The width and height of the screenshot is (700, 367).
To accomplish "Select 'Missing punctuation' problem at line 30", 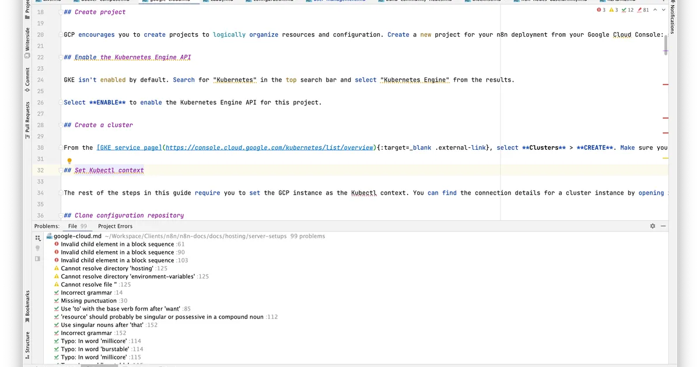I will pyautogui.click(x=90, y=301).
